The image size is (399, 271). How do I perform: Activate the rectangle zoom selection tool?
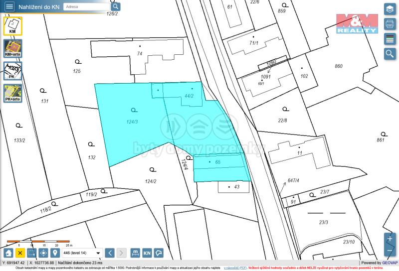pos(31,253)
